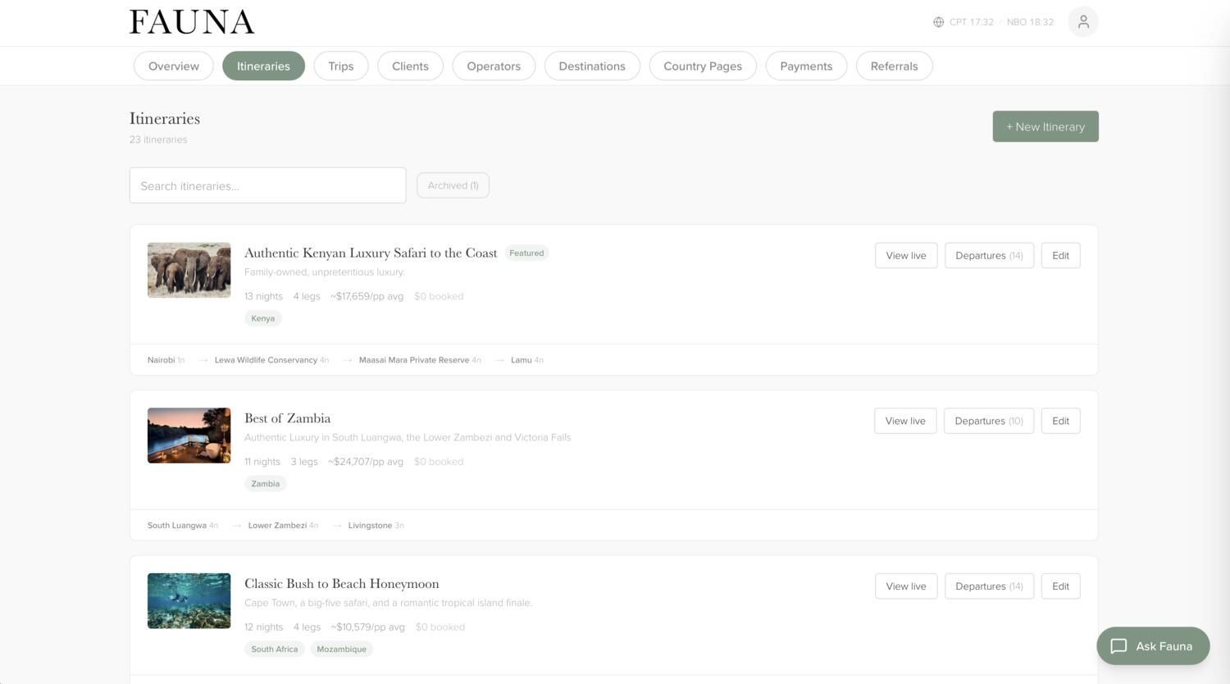This screenshot has height=684, width=1230.
Task: View Best of Zambia live
Action: 905,421
